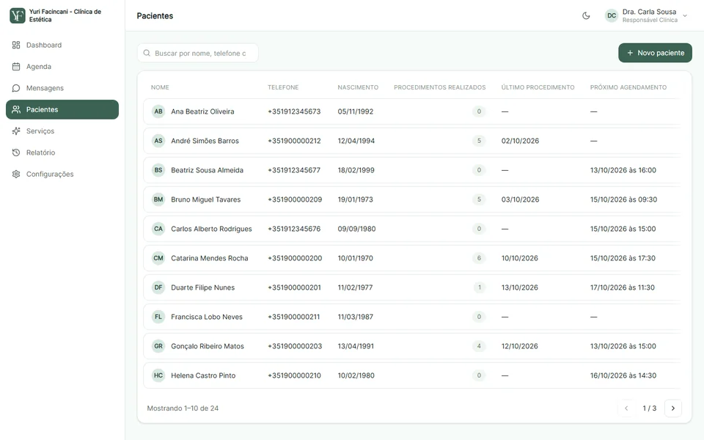Click the Configurações gear icon
The width and height of the screenshot is (704, 440).
tap(16, 175)
